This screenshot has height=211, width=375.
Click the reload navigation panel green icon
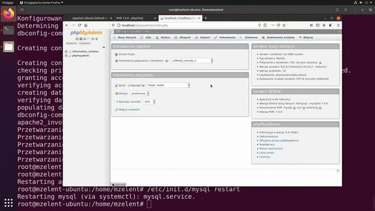pyautogui.click(x=97, y=39)
